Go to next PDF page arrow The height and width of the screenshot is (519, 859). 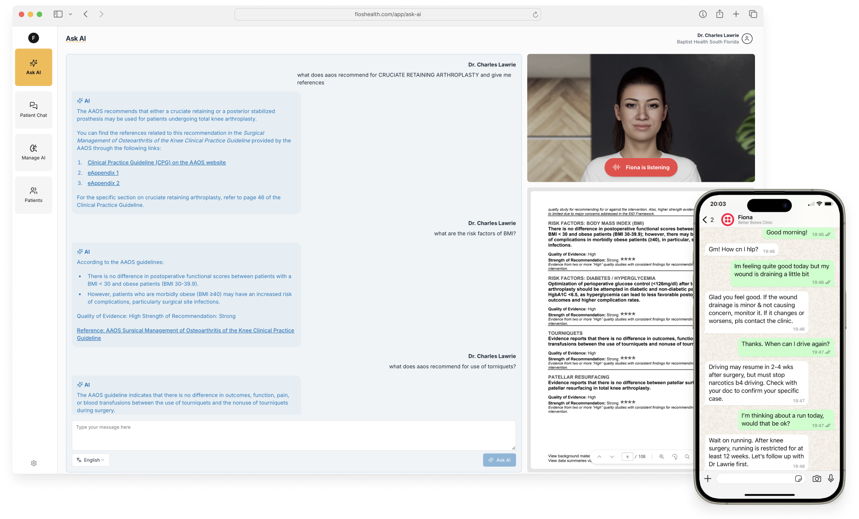(x=612, y=457)
